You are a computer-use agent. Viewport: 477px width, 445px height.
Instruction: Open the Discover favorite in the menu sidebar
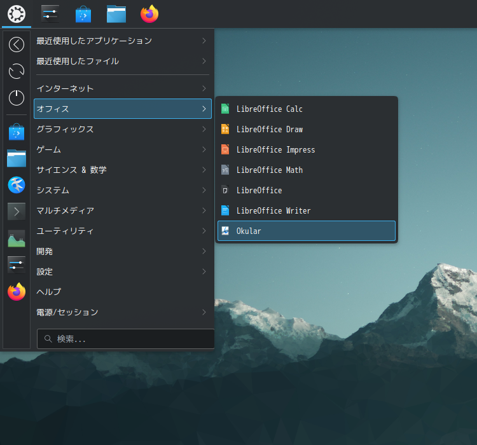[17, 132]
